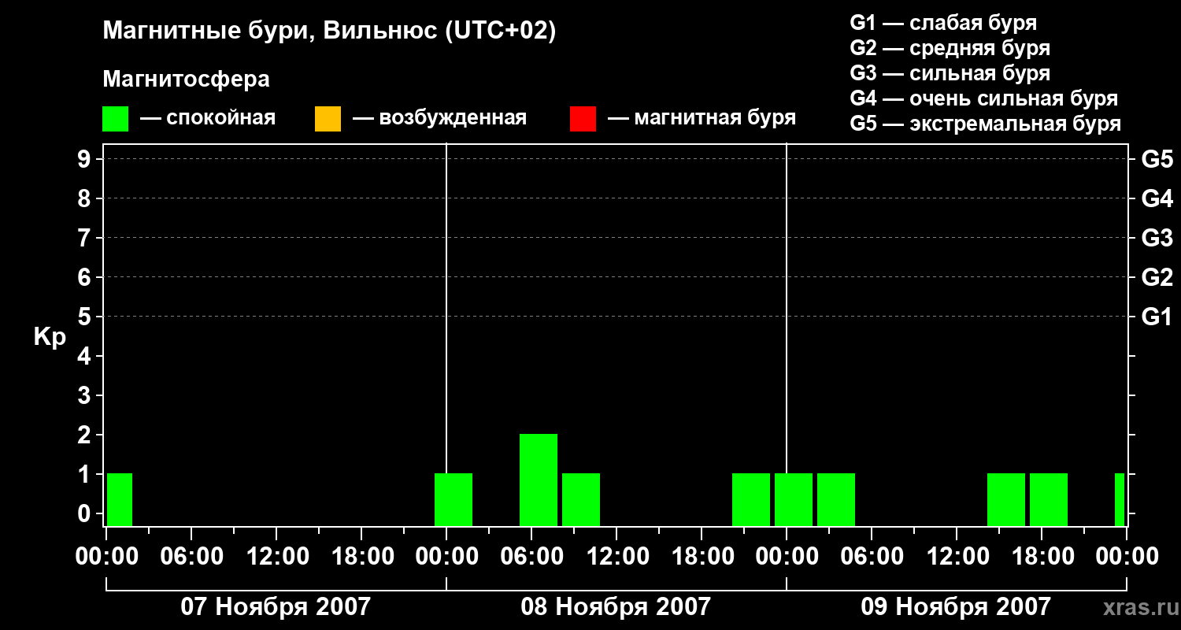The width and height of the screenshot is (1181, 630).
Task: Click the first green bar on 07 November
Action: (120, 499)
